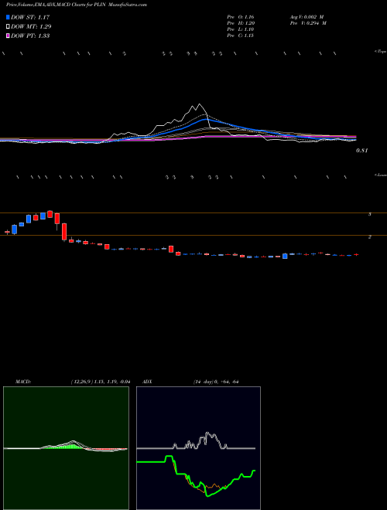Click the 'Avg V: 0.002 M' value
The height and width of the screenshot is (510, 387).
coord(307,17)
